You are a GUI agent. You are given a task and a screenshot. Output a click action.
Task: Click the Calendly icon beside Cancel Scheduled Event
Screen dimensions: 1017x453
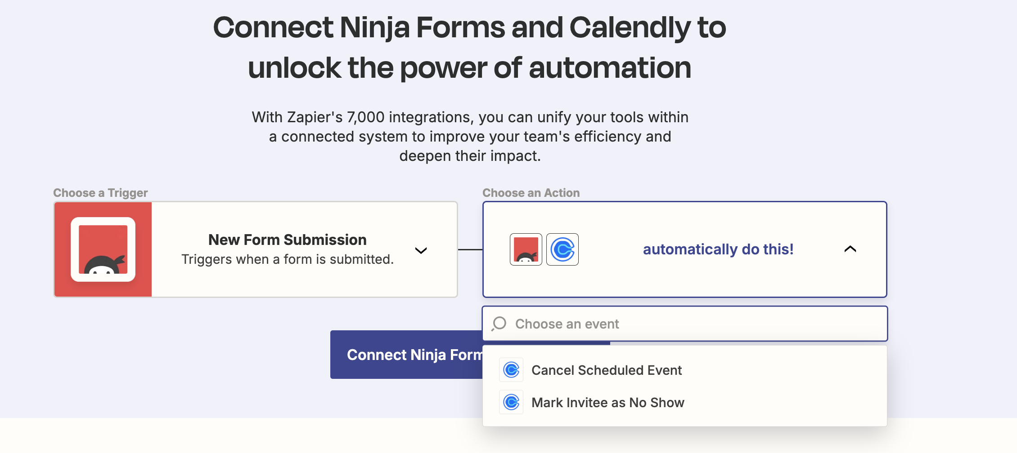click(x=511, y=370)
